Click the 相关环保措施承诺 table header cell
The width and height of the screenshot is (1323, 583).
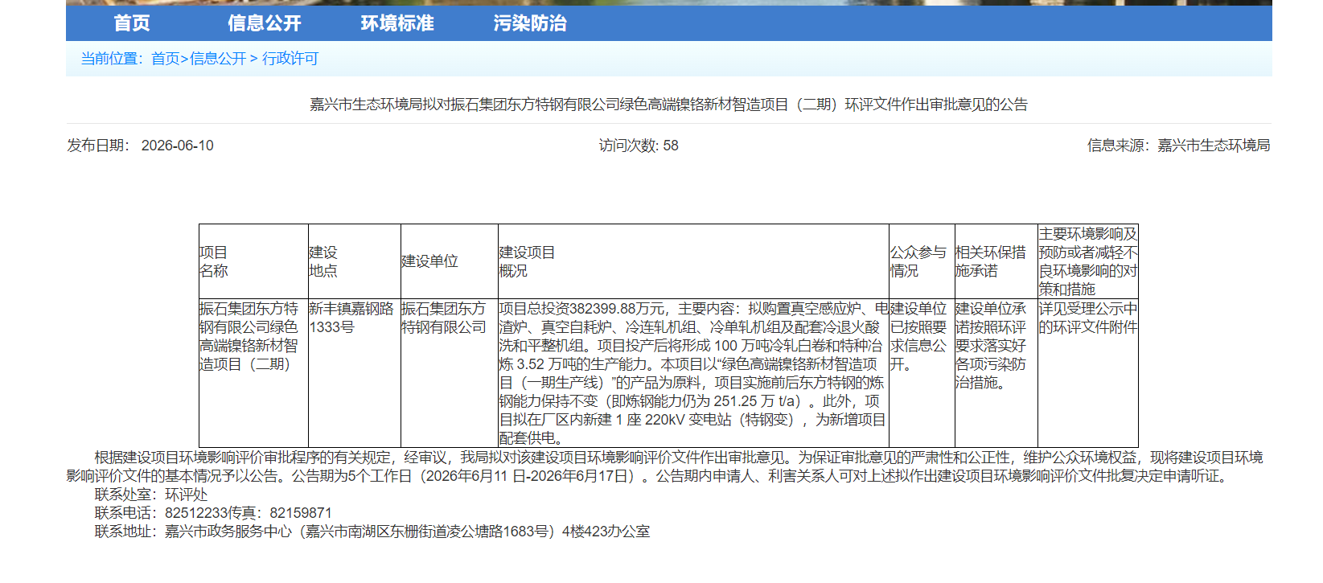click(x=996, y=261)
